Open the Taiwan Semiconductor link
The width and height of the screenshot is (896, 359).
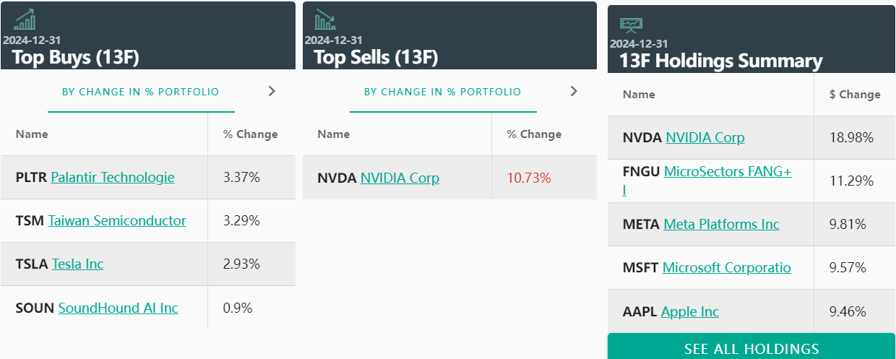[117, 220]
